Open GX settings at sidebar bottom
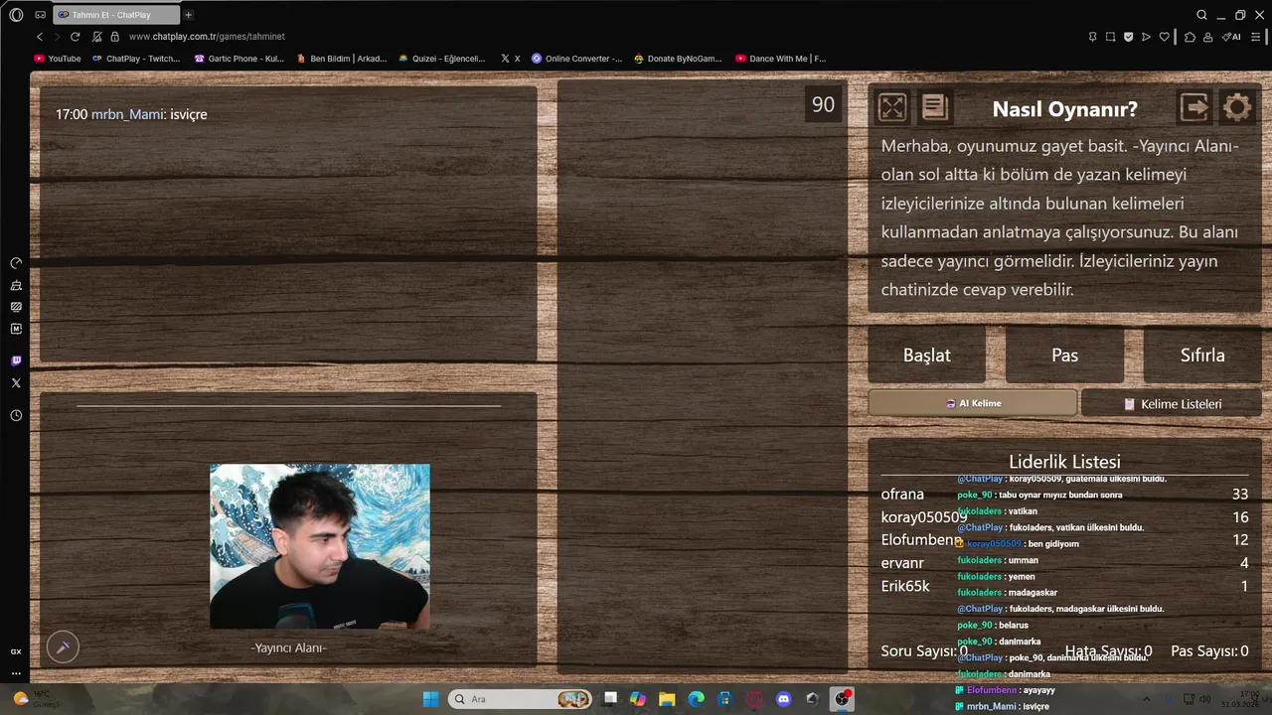Image resolution: width=1272 pixels, height=715 pixels. tap(16, 651)
